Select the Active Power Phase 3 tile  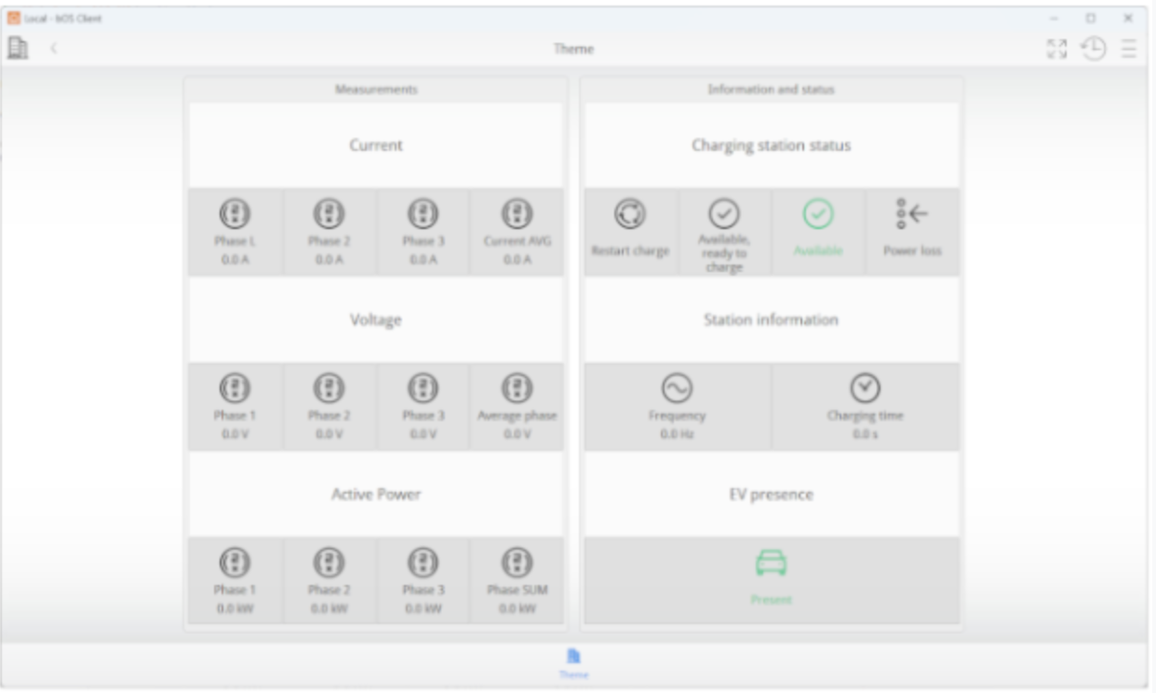tap(423, 580)
